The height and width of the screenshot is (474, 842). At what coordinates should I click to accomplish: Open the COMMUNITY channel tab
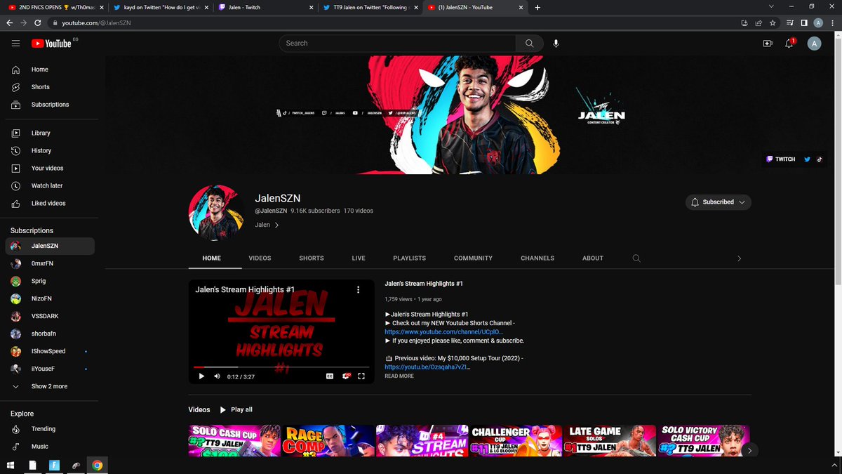[x=473, y=258]
